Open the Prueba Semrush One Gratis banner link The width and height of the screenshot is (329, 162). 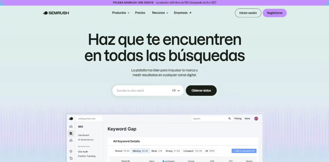pos(133,2)
